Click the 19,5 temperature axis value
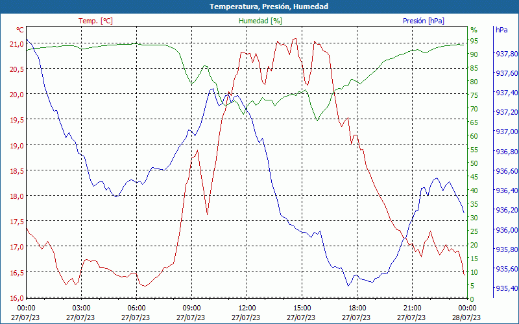This screenshot has width=519, height=324. [x=16, y=121]
